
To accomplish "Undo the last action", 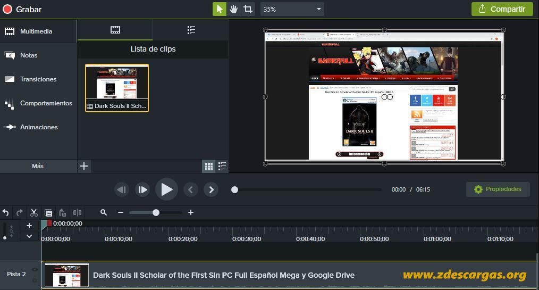I will [5, 213].
